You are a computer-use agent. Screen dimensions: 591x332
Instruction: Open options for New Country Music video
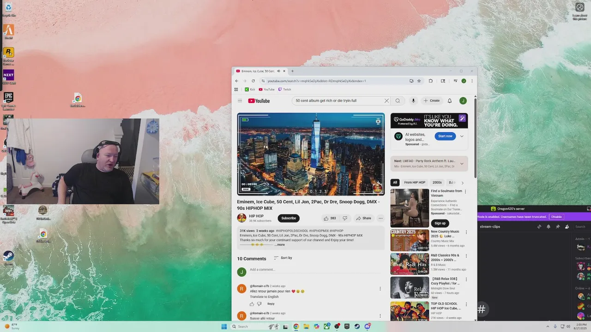(x=466, y=232)
